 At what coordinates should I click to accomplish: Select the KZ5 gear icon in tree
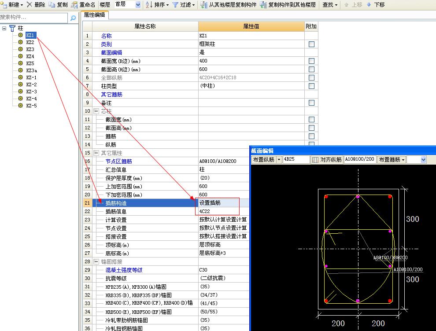[20, 63]
